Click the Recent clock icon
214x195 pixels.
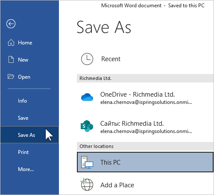[87, 59]
